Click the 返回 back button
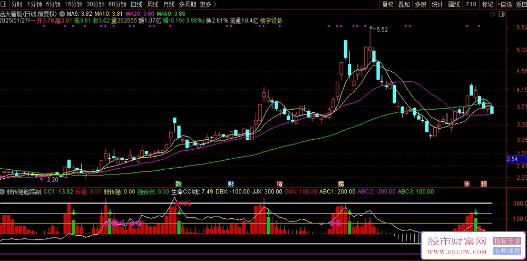 click(521, 4)
